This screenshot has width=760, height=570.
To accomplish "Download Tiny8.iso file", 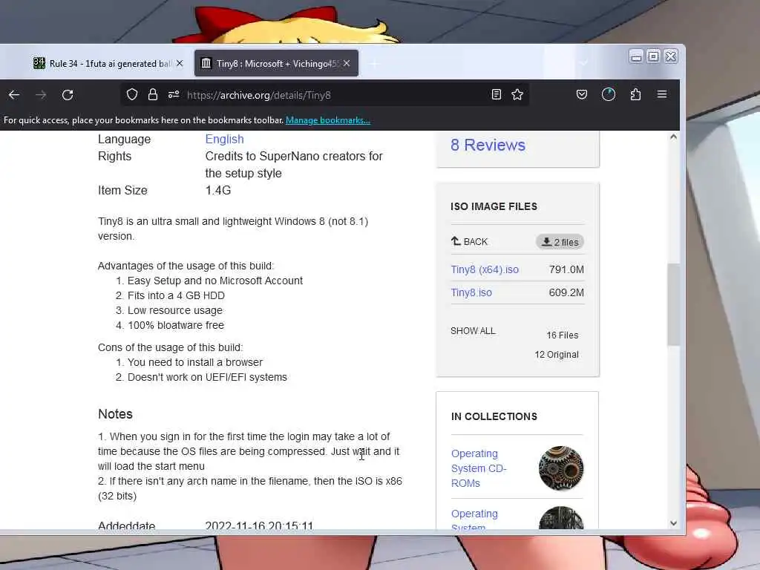I will point(471,292).
